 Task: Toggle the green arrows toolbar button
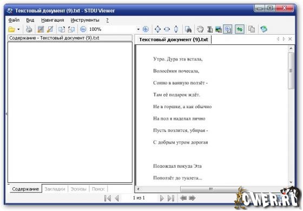[240, 29]
